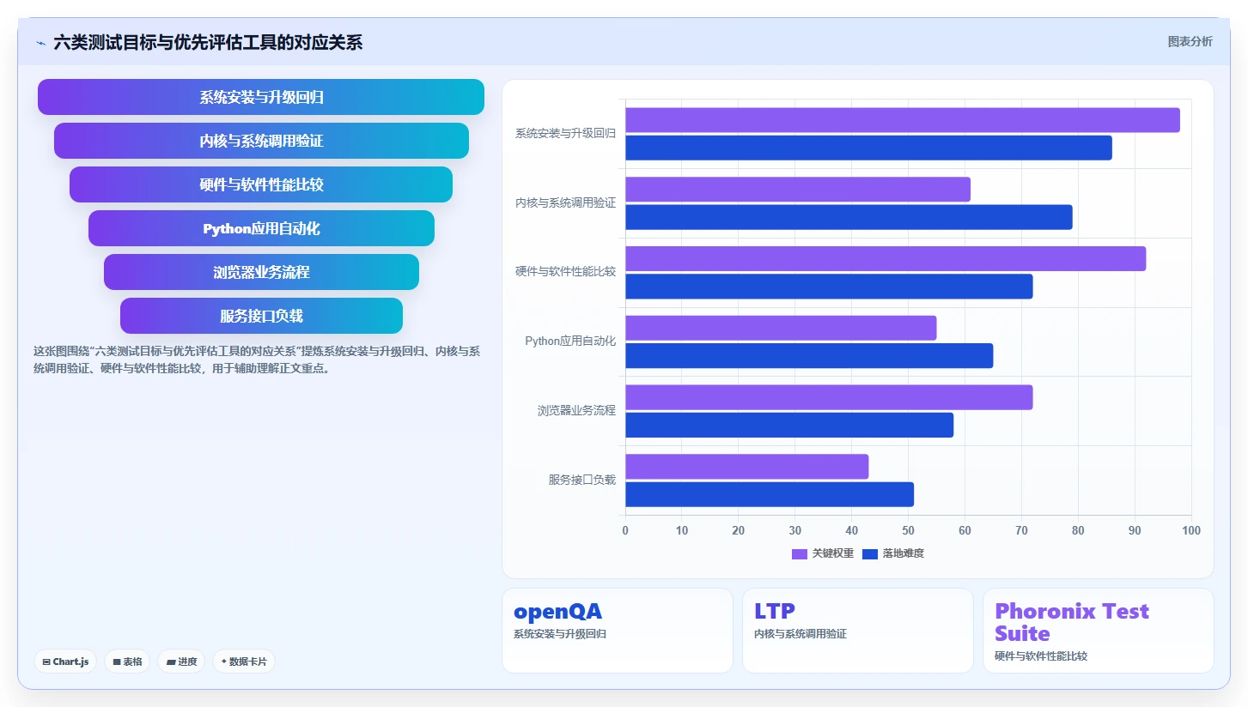Select the 服务接口负载 funnel bar
The height and width of the screenshot is (707, 1248).
(261, 316)
